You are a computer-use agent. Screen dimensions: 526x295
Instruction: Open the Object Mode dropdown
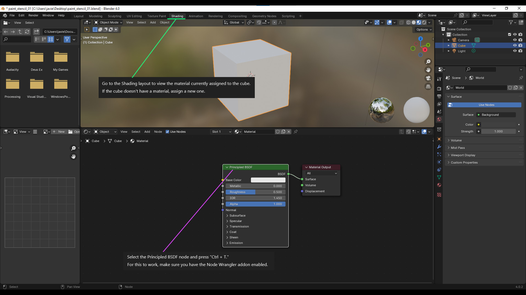108,22
